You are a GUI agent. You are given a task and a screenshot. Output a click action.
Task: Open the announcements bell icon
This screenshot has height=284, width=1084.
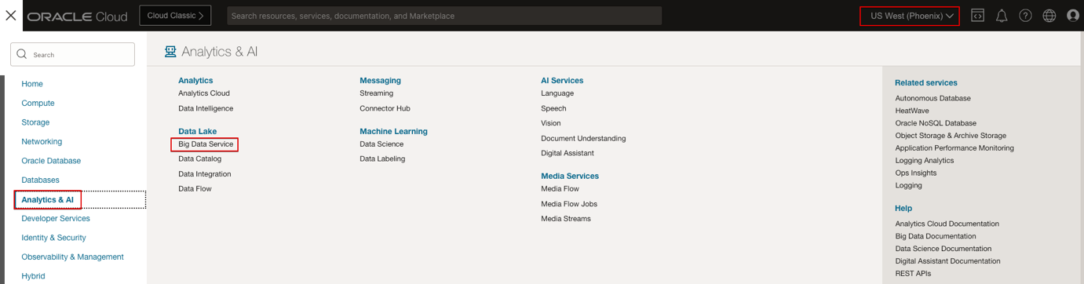tap(1002, 16)
